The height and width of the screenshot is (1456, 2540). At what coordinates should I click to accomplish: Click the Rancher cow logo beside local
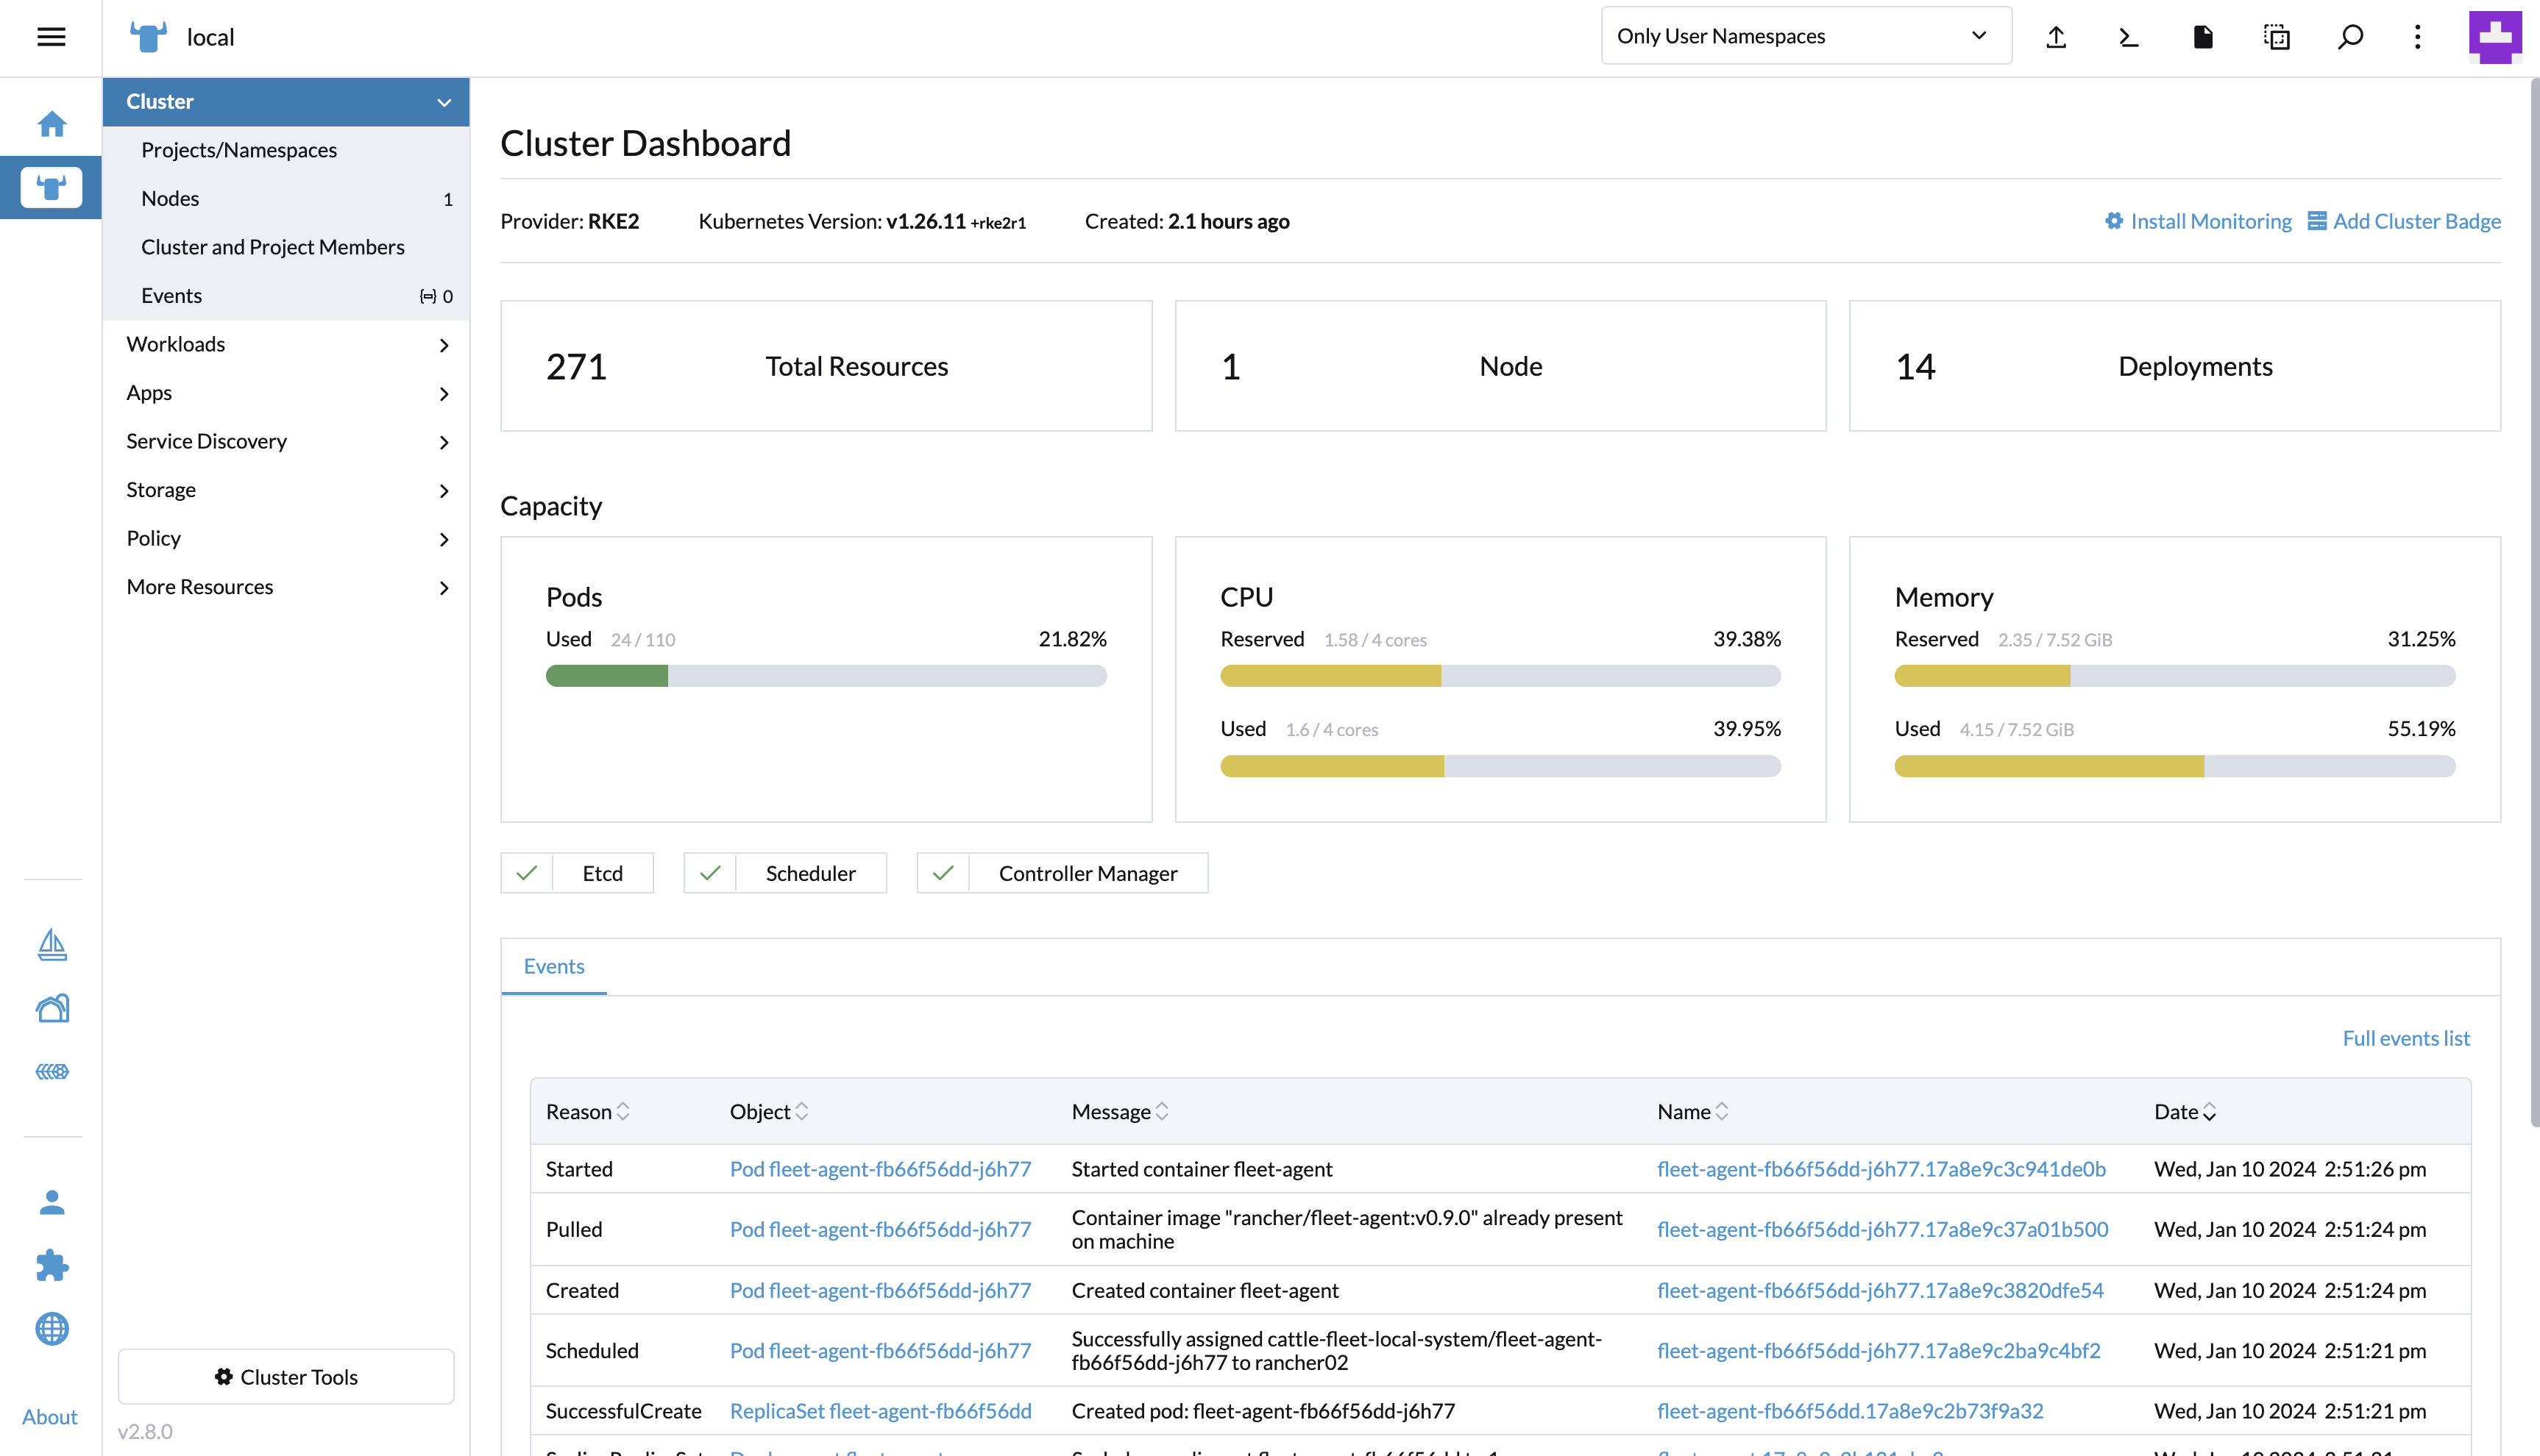[x=148, y=37]
